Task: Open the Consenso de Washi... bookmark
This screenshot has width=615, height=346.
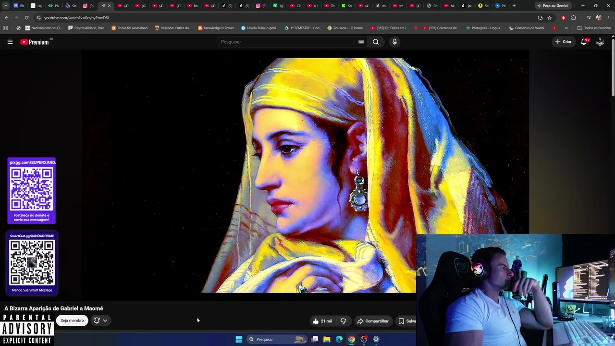Action: [528, 28]
